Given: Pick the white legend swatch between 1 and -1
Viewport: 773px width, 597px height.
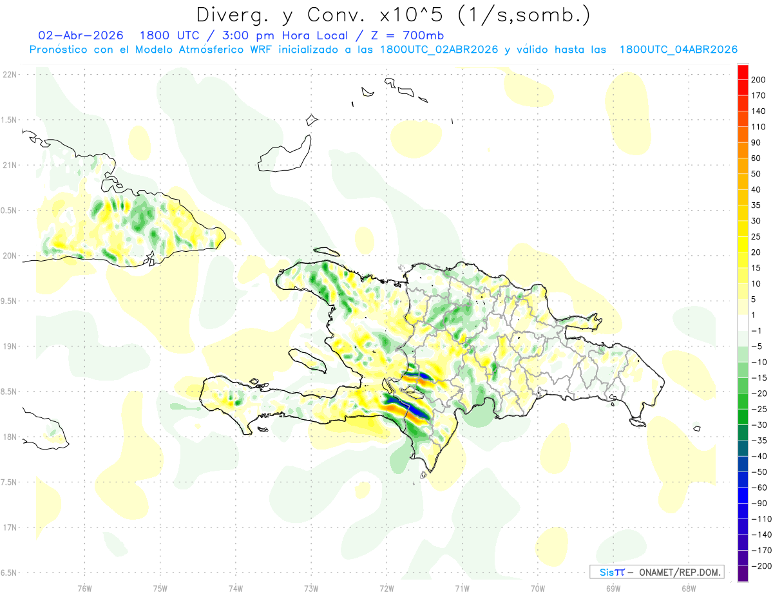Looking at the screenshot, I should [743, 323].
